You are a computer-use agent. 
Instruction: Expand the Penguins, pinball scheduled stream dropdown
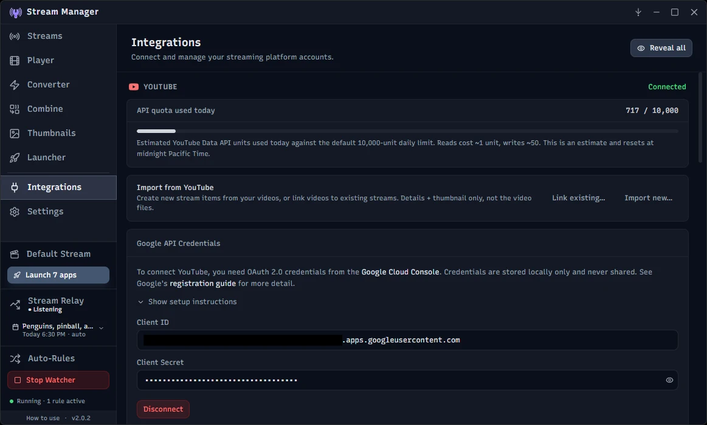(102, 328)
